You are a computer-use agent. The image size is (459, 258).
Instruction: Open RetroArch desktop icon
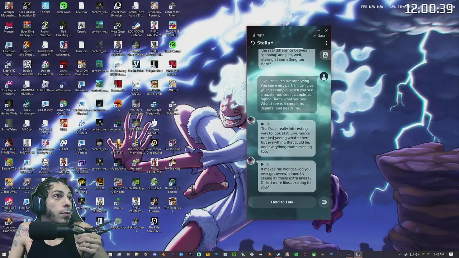(x=81, y=86)
